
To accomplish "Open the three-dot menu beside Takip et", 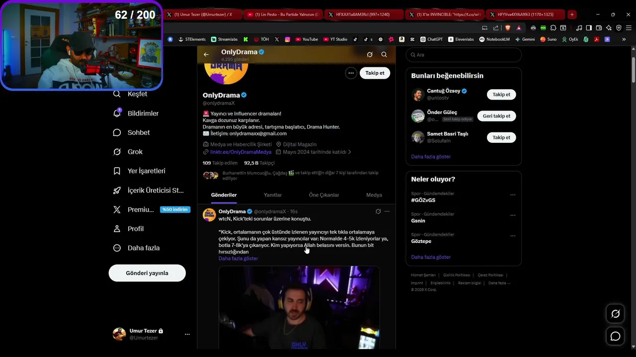I will pyautogui.click(x=351, y=73).
